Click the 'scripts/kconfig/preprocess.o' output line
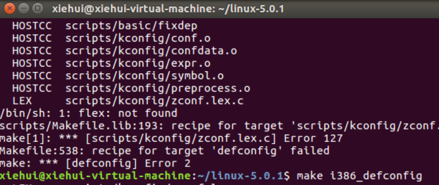Viewport: 439px width, 185px height. point(158,88)
